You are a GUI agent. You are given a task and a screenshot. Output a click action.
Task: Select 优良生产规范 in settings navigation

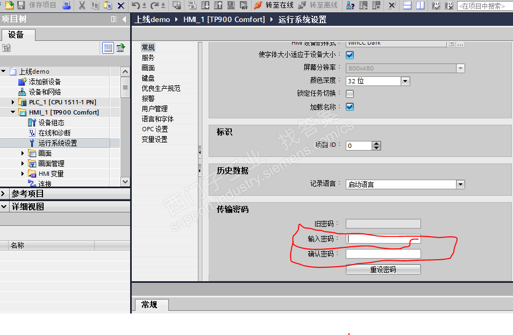click(x=161, y=88)
